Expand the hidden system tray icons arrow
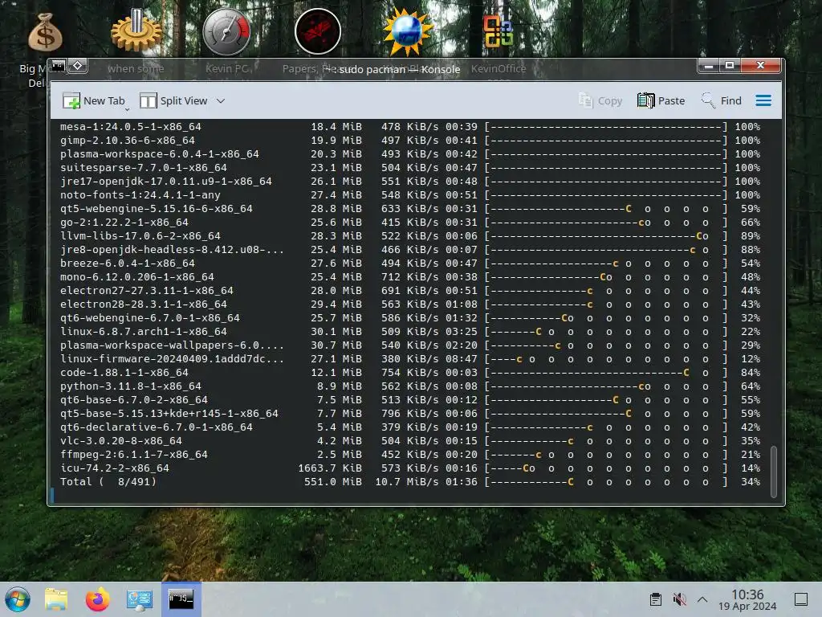 click(702, 599)
